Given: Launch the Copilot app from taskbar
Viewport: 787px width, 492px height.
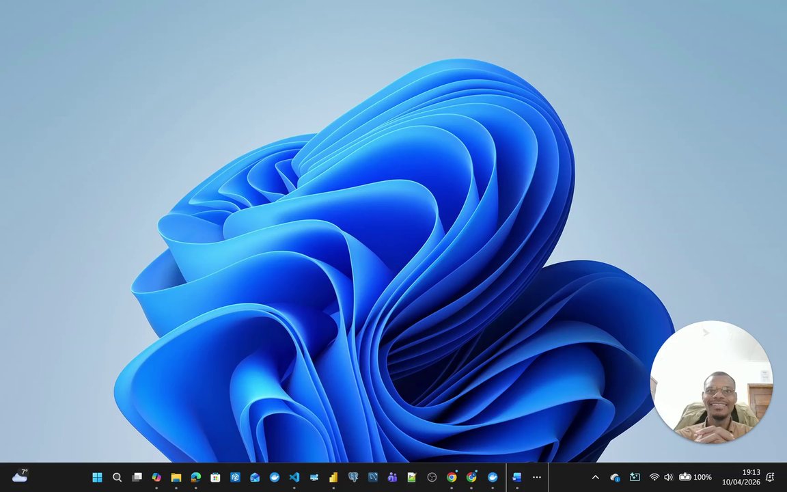Looking at the screenshot, I should pos(156,477).
